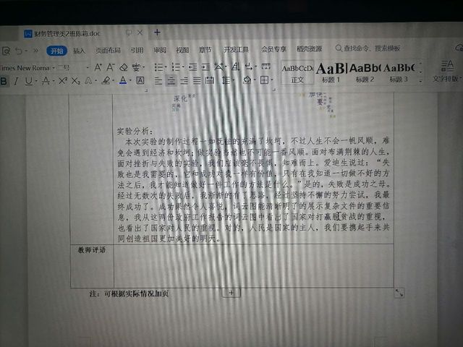Screen dimensions: 463x347
Task: Click the character border icon
Action: coord(140,80)
